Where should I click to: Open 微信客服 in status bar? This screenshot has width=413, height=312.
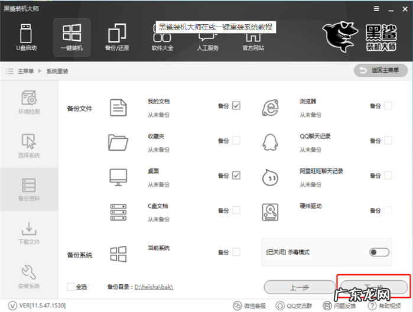coord(249,305)
